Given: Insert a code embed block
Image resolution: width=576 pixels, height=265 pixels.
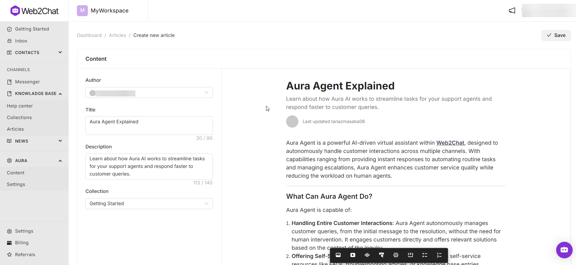Looking at the screenshot, I should coord(410,255).
